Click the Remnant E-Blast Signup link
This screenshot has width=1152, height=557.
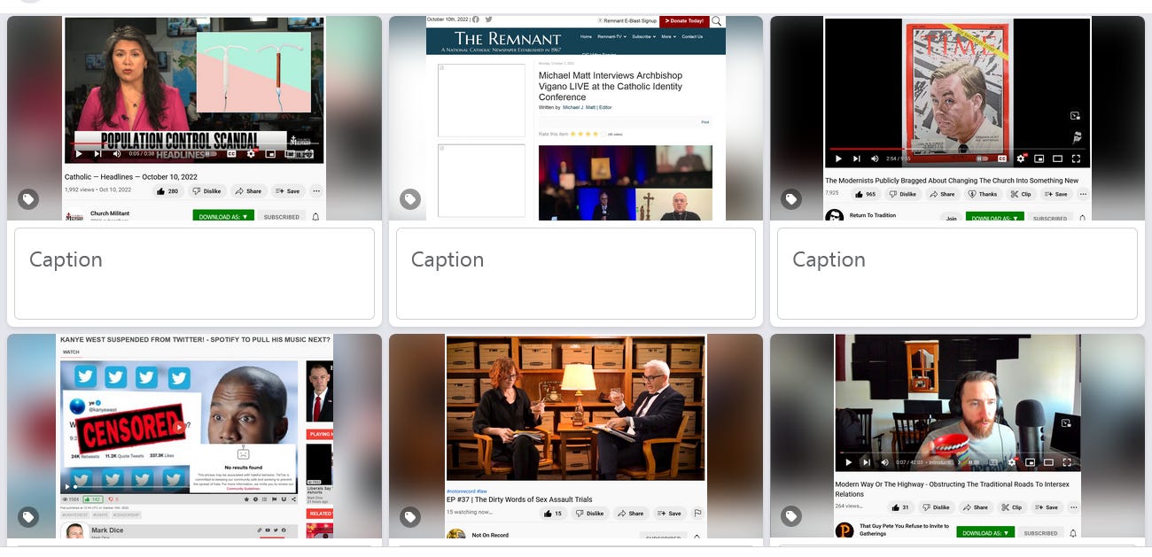627,20
